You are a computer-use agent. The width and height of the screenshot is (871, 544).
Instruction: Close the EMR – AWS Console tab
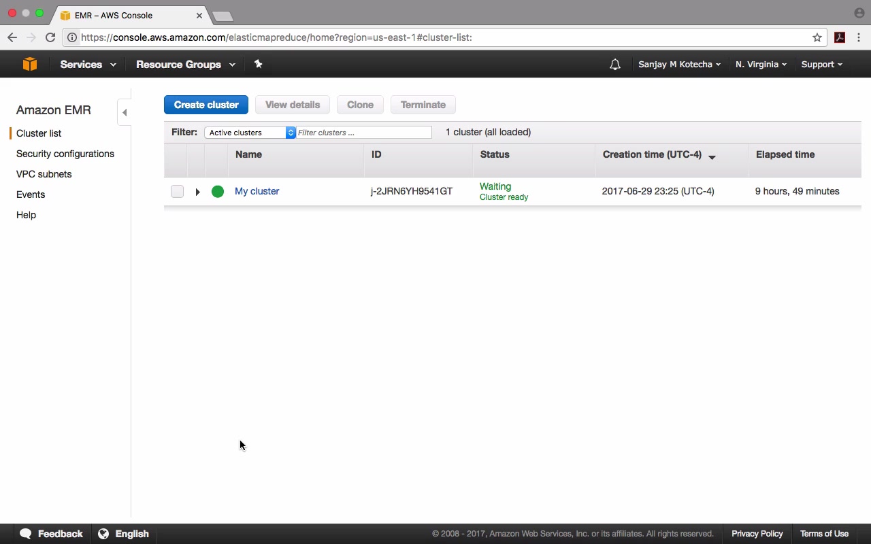[x=199, y=15]
